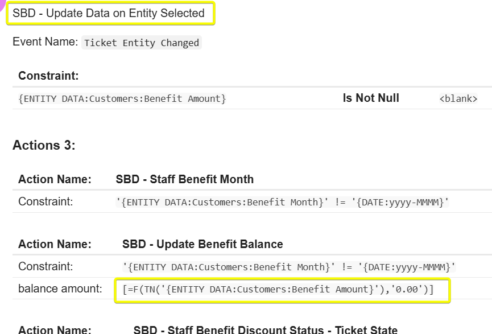Viewport: 492px width, 334px height.
Task: Click the balance amount formula field
Action: point(282,290)
